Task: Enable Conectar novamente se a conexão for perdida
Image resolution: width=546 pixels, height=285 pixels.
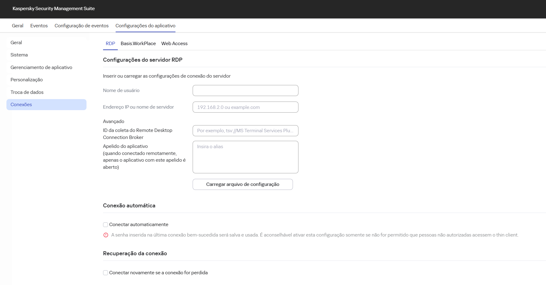Action: tap(106, 272)
